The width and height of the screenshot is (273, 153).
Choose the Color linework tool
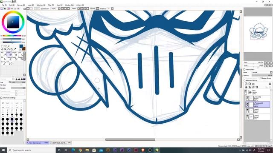pyautogui.click(x=20, y=54)
